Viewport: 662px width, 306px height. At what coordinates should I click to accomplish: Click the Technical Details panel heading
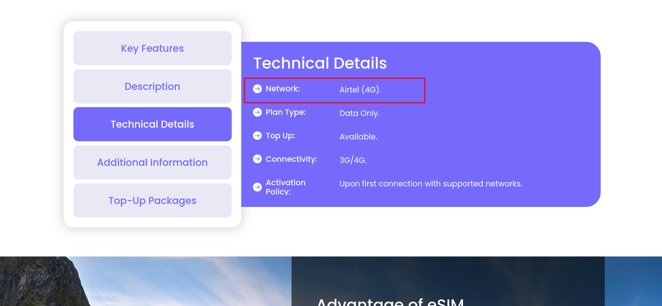[x=320, y=63]
